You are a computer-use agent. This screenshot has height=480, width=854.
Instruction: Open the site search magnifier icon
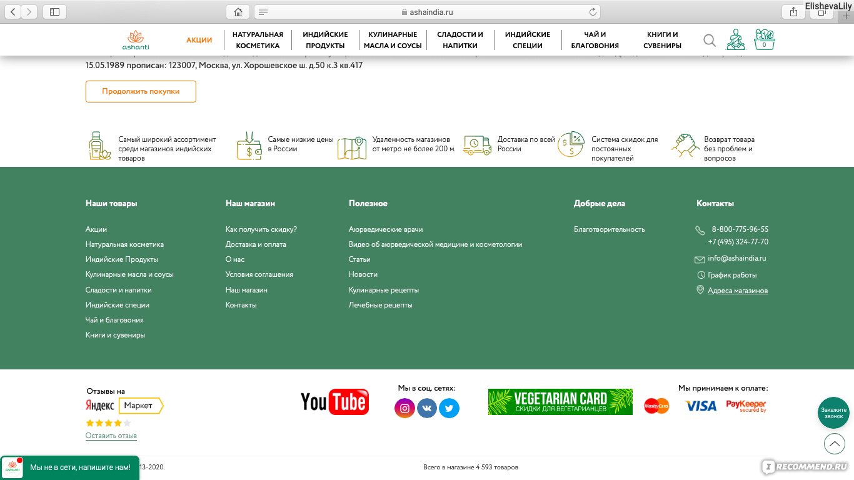(710, 41)
